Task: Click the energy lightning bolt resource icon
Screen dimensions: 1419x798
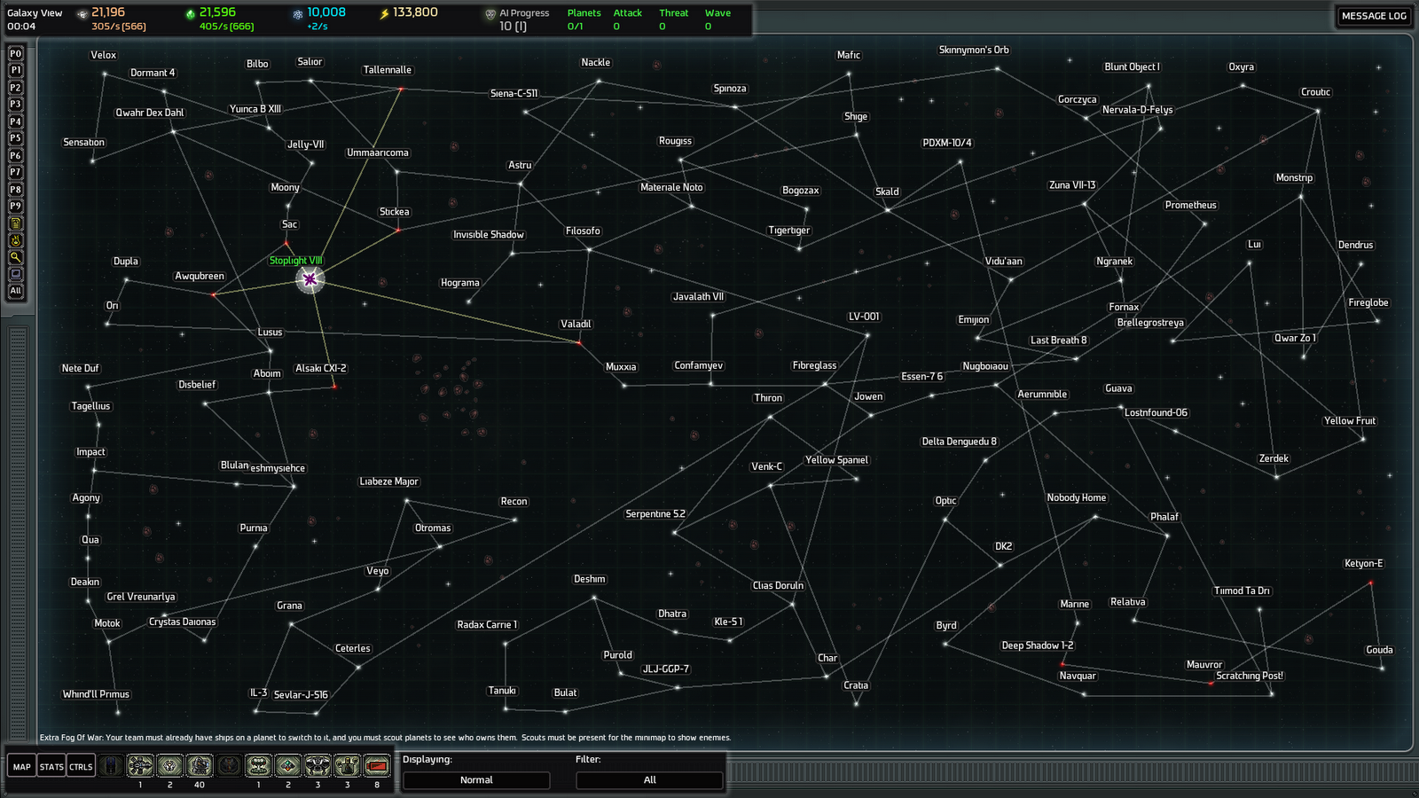Action: coord(384,13)
